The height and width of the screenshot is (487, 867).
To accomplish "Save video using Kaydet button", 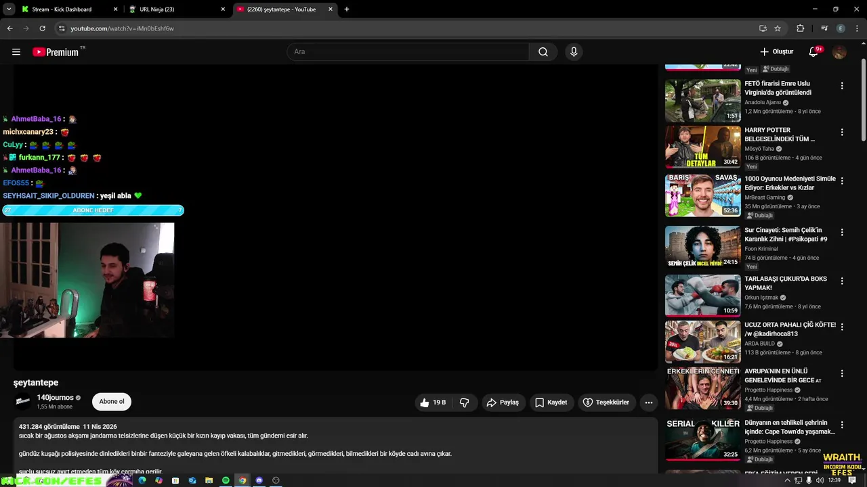I will [551, 402].
